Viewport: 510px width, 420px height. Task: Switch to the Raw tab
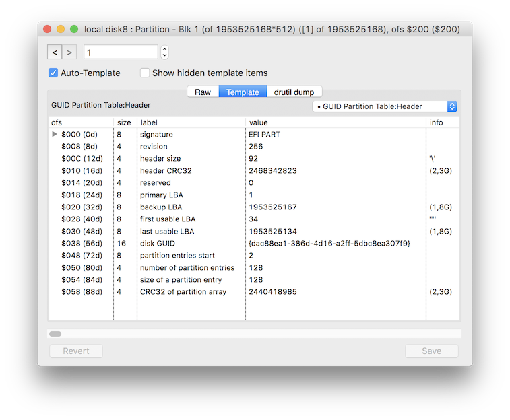[x=203, y=92]
